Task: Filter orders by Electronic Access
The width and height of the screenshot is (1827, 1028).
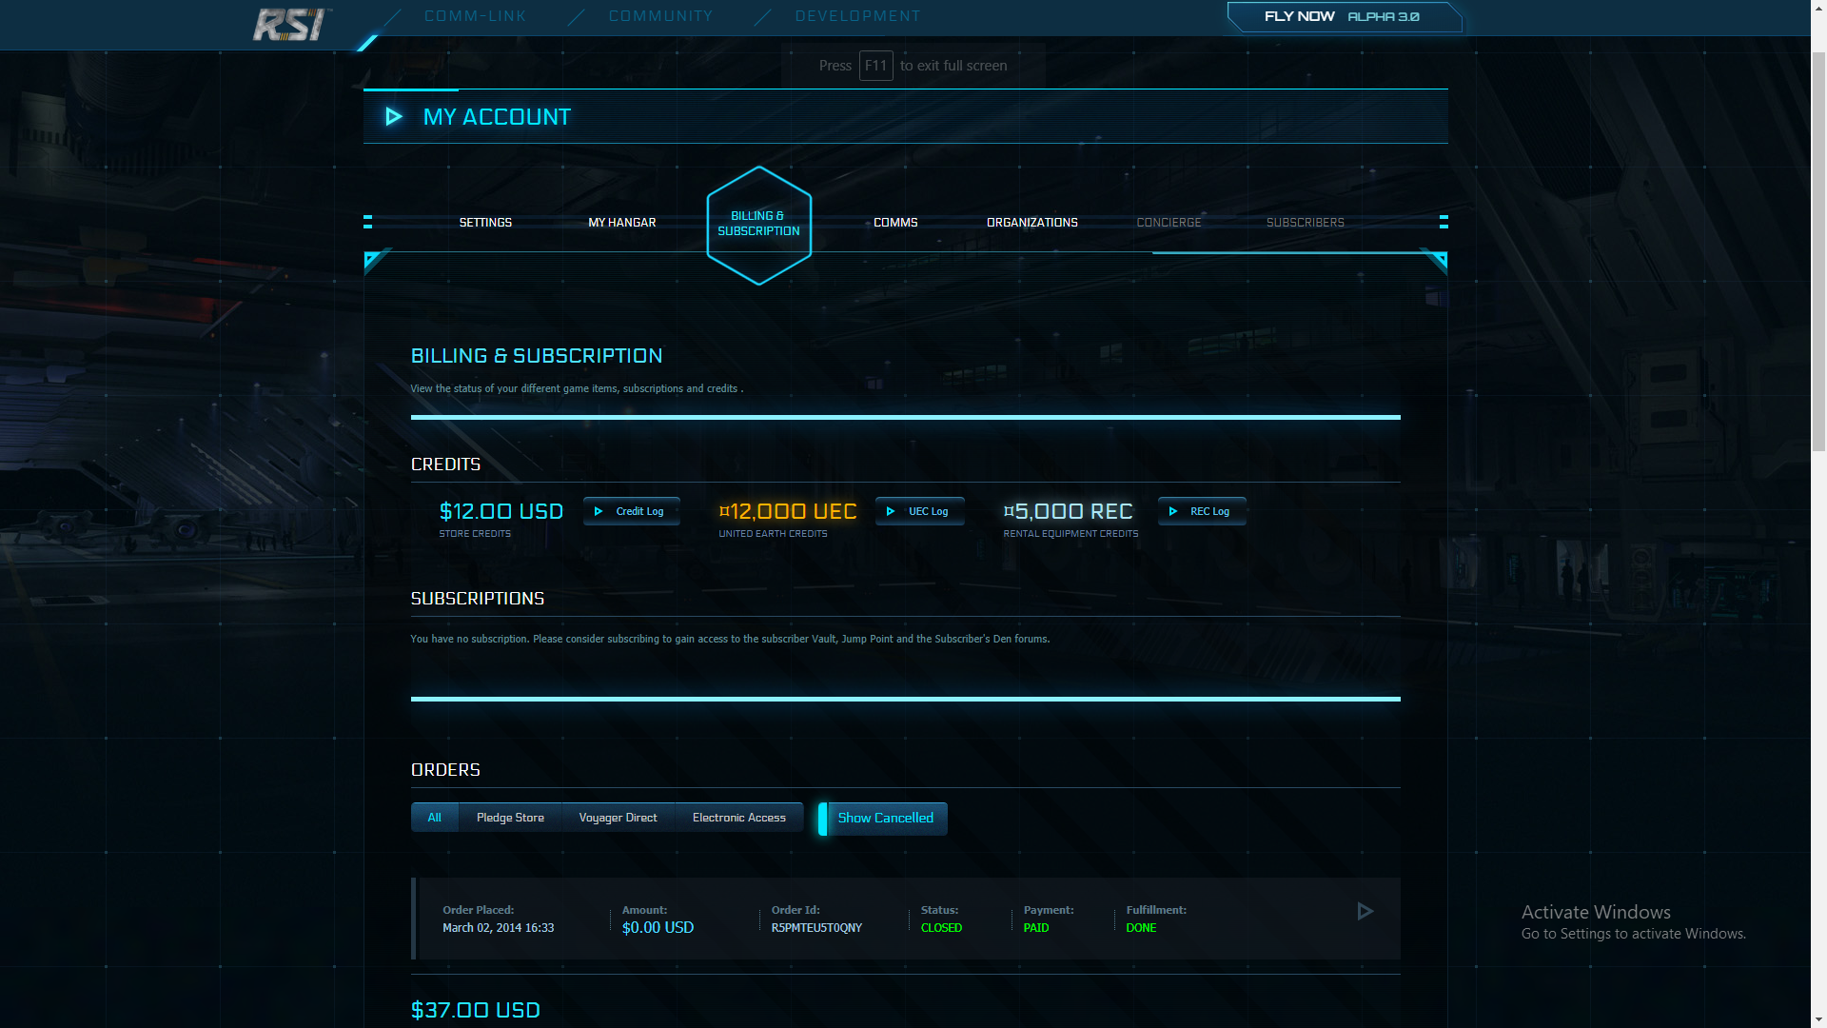Action: click(x=739, y=818)
